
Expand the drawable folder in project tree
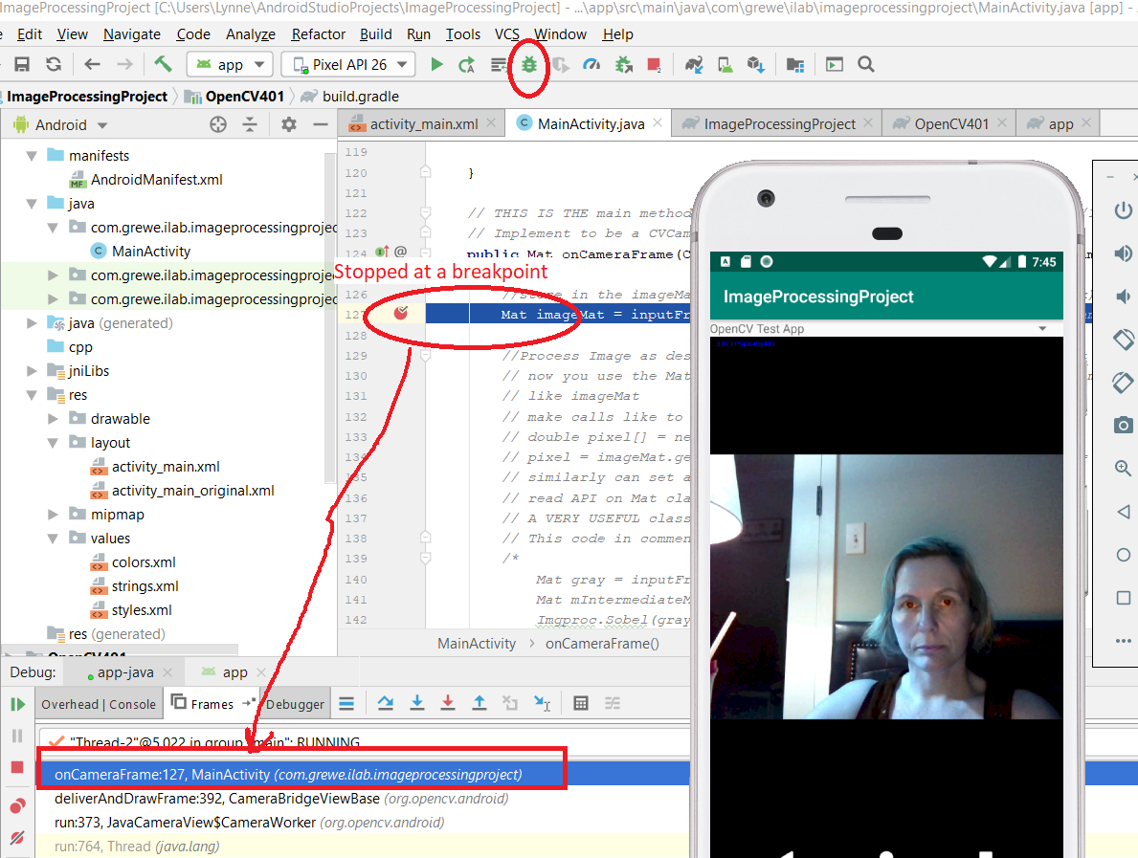(x=55, y=419)
